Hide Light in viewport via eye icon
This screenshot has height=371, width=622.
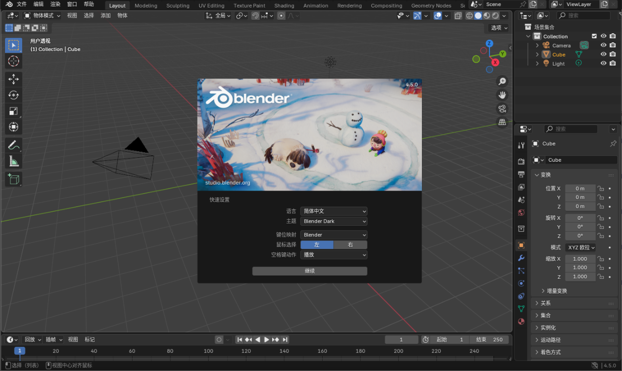coord(603,64)
